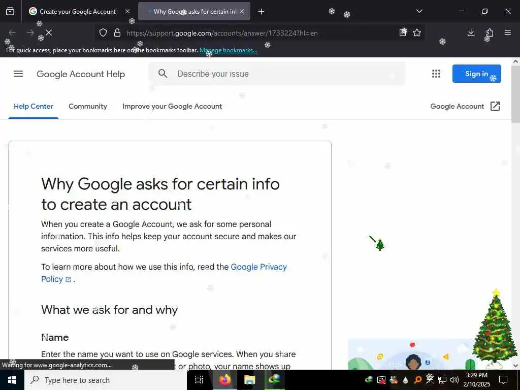Open Firefox from the taskbar
The height and width of the screenshot is (390, 520).
click(224, 380)
